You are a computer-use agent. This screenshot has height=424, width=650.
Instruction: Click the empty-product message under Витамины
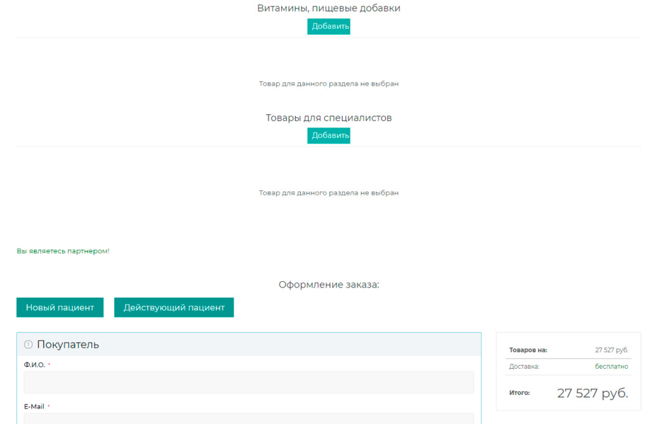click(328, 84)
